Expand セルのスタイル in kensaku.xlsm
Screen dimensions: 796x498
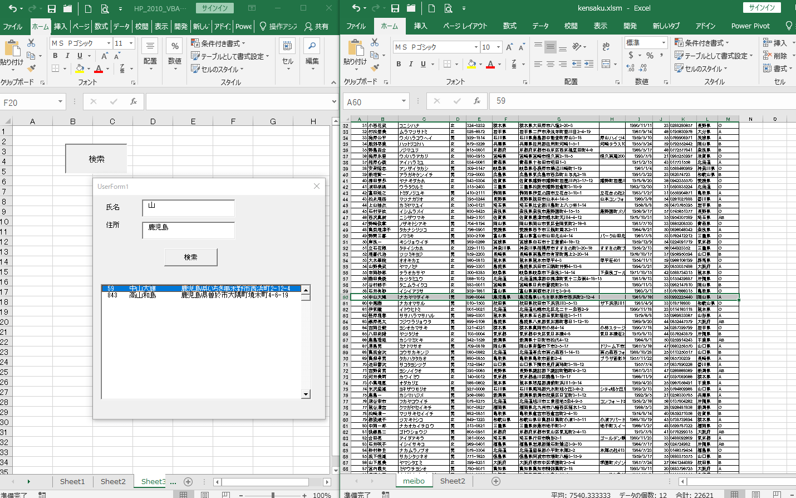tap(701, 69)
